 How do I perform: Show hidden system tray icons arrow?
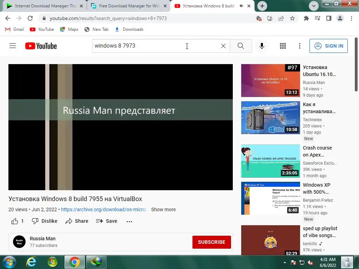(285, 262)
